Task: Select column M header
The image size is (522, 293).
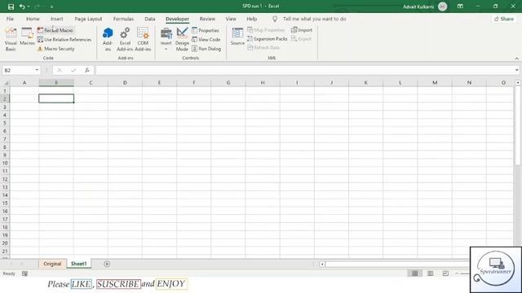Action: tap(435, 83)
